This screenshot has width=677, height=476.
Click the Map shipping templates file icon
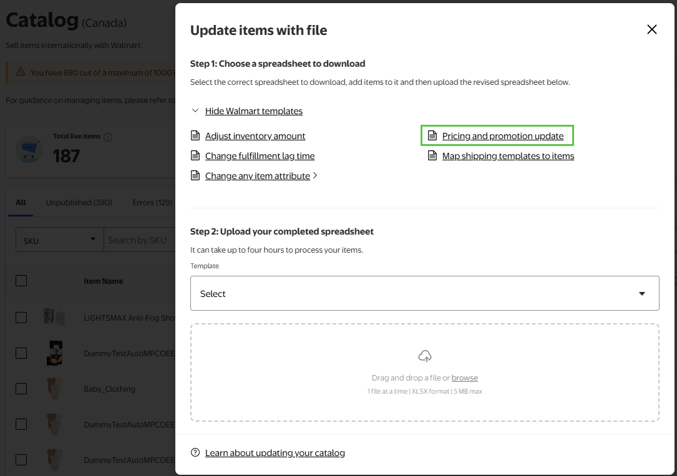click(432, 156)
